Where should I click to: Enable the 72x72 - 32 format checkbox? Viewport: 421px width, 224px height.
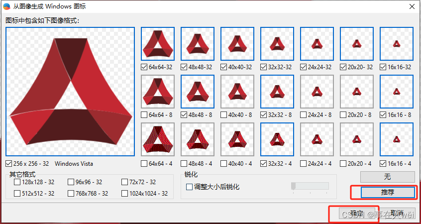coord(124,182)
